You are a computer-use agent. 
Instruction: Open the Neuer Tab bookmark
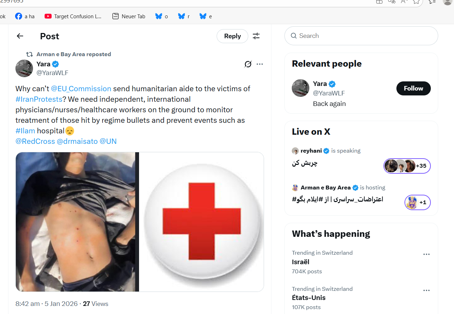129,16
